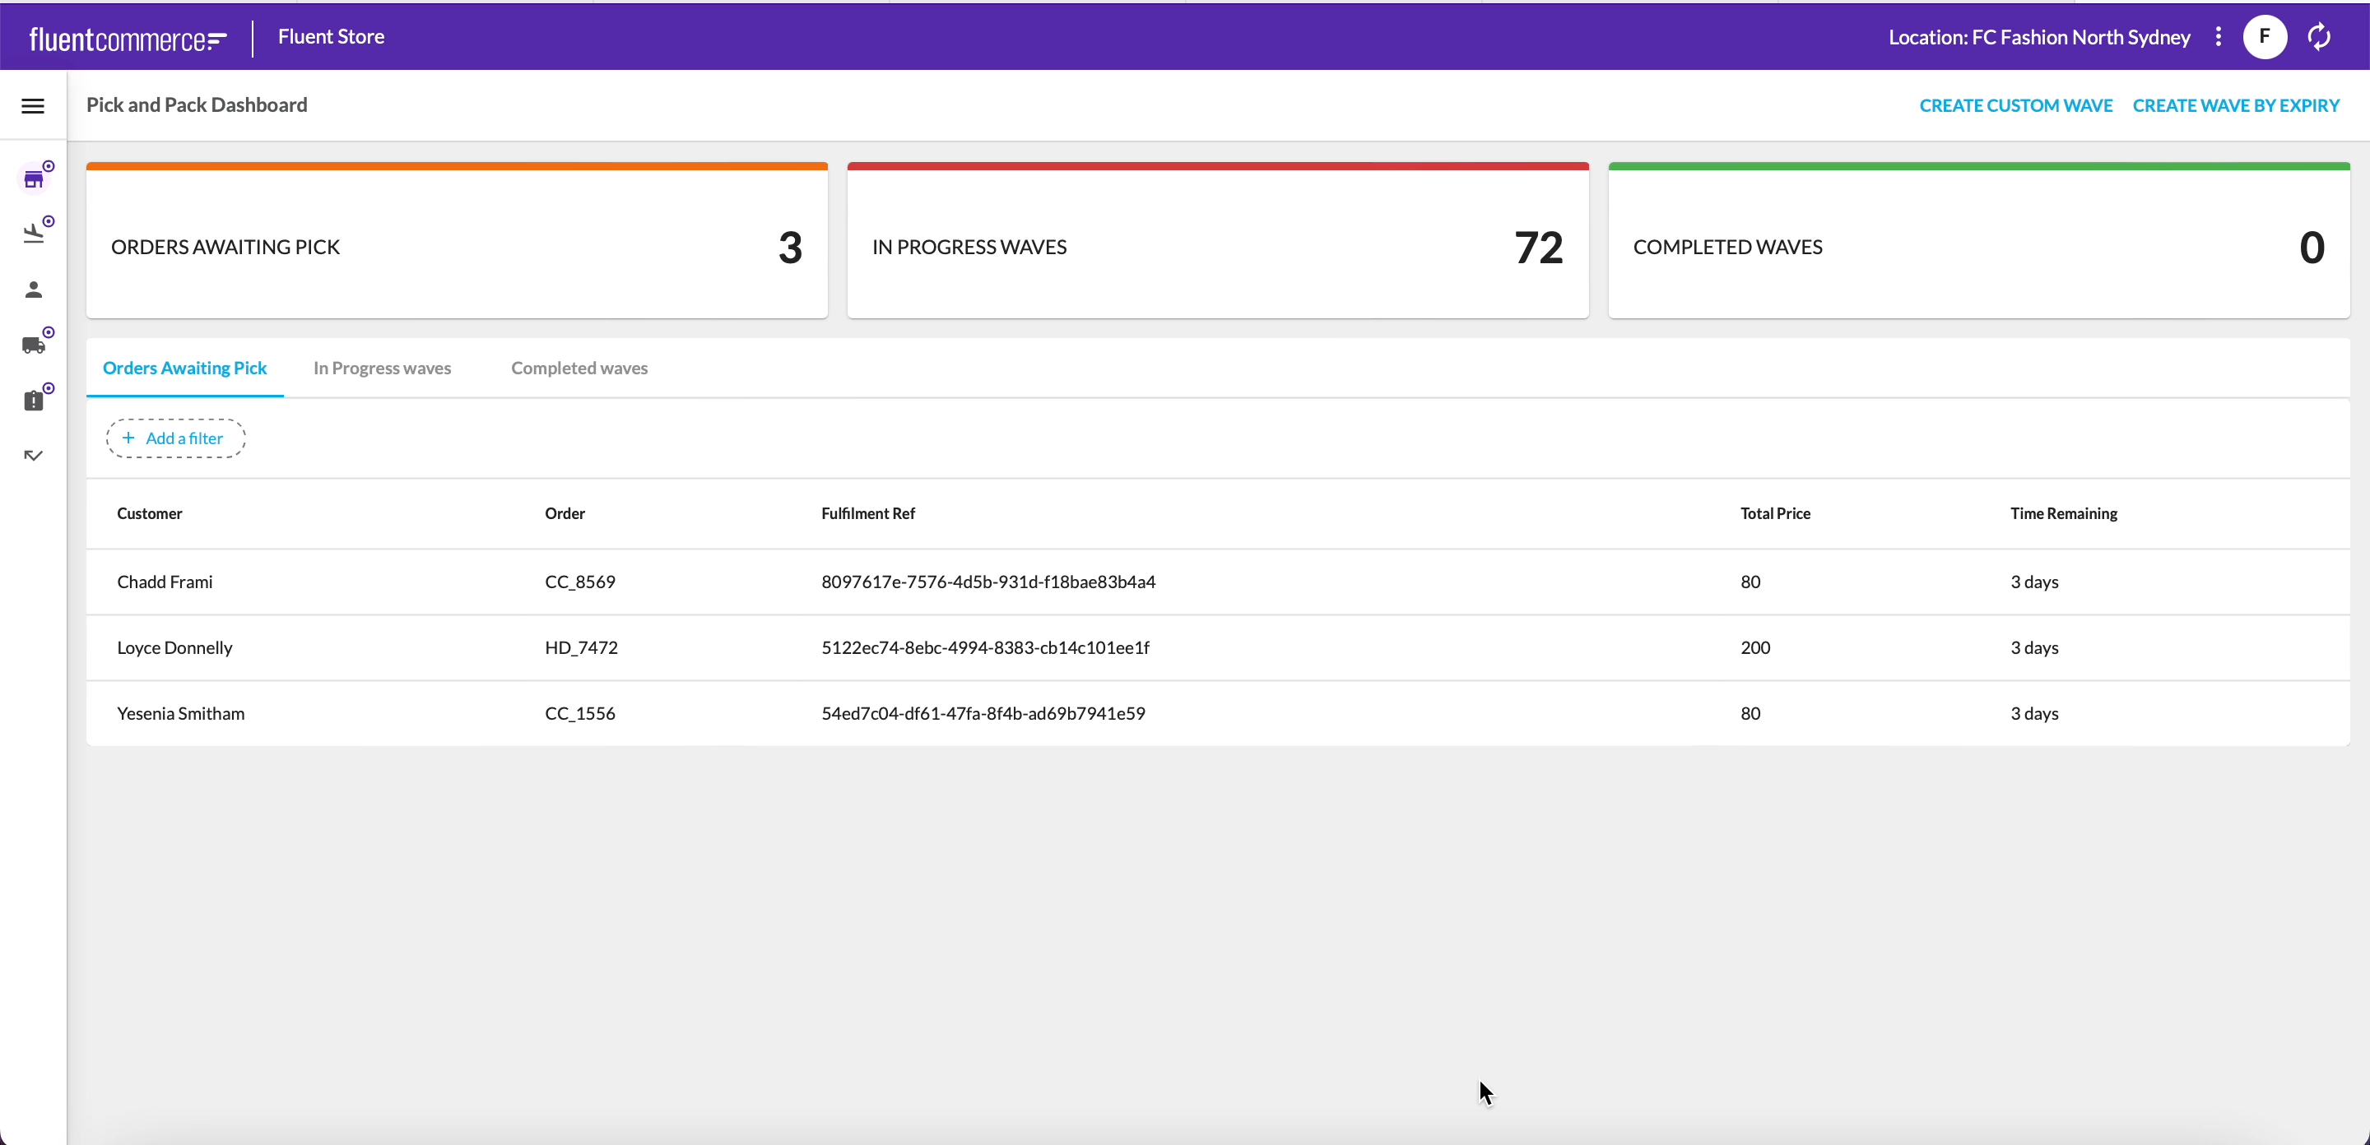Click the fluentcommerce logo
The image size is (2370, 1145).
[x=128, y=39]
